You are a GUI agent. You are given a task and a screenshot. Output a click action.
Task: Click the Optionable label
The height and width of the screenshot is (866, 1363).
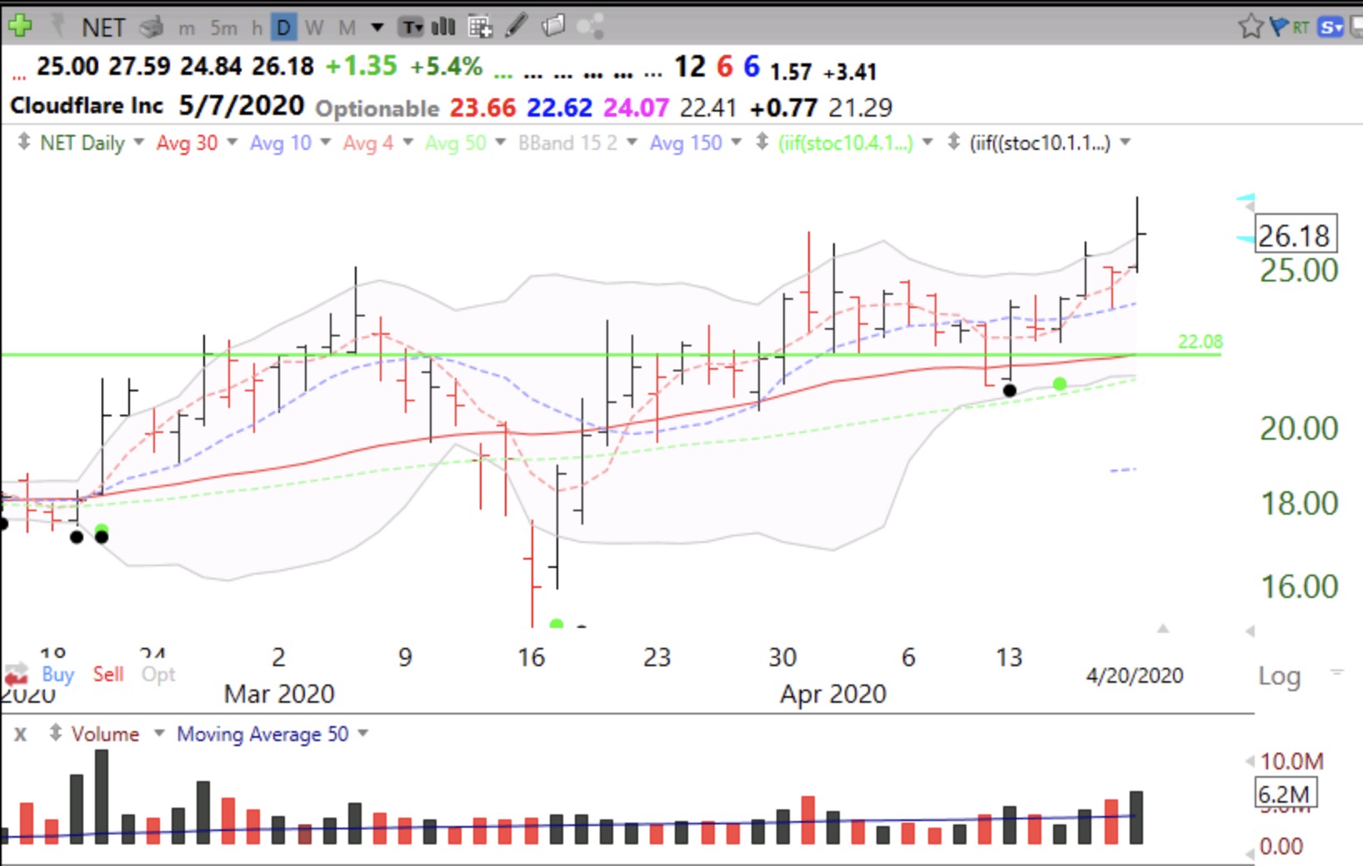click(x=377, y=108)
